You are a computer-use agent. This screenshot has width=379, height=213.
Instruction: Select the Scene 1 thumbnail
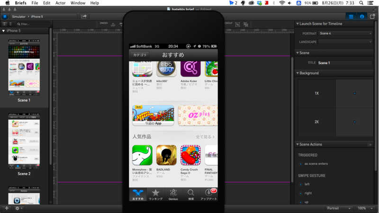tap(24, 68)
